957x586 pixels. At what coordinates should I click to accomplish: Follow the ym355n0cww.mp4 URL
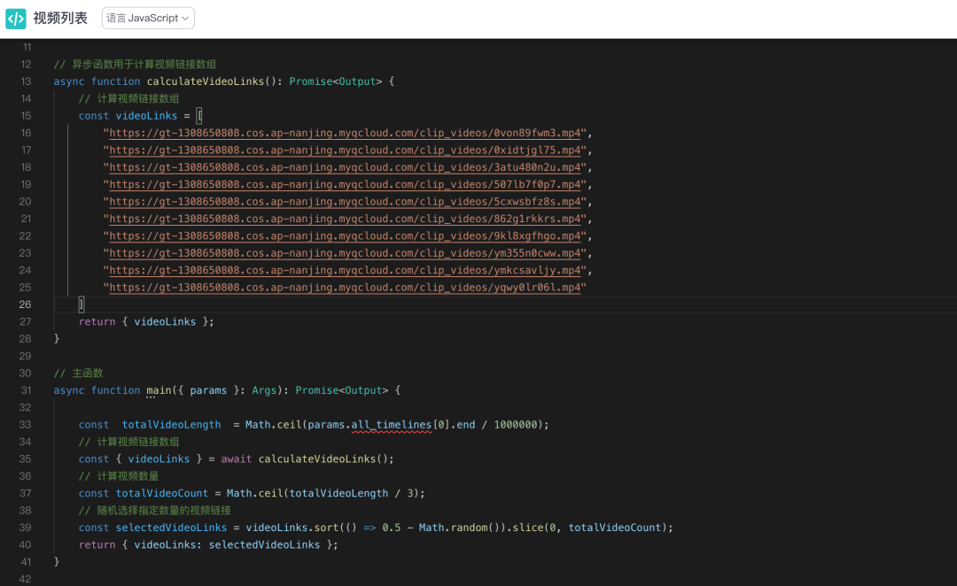click(345, 253)
